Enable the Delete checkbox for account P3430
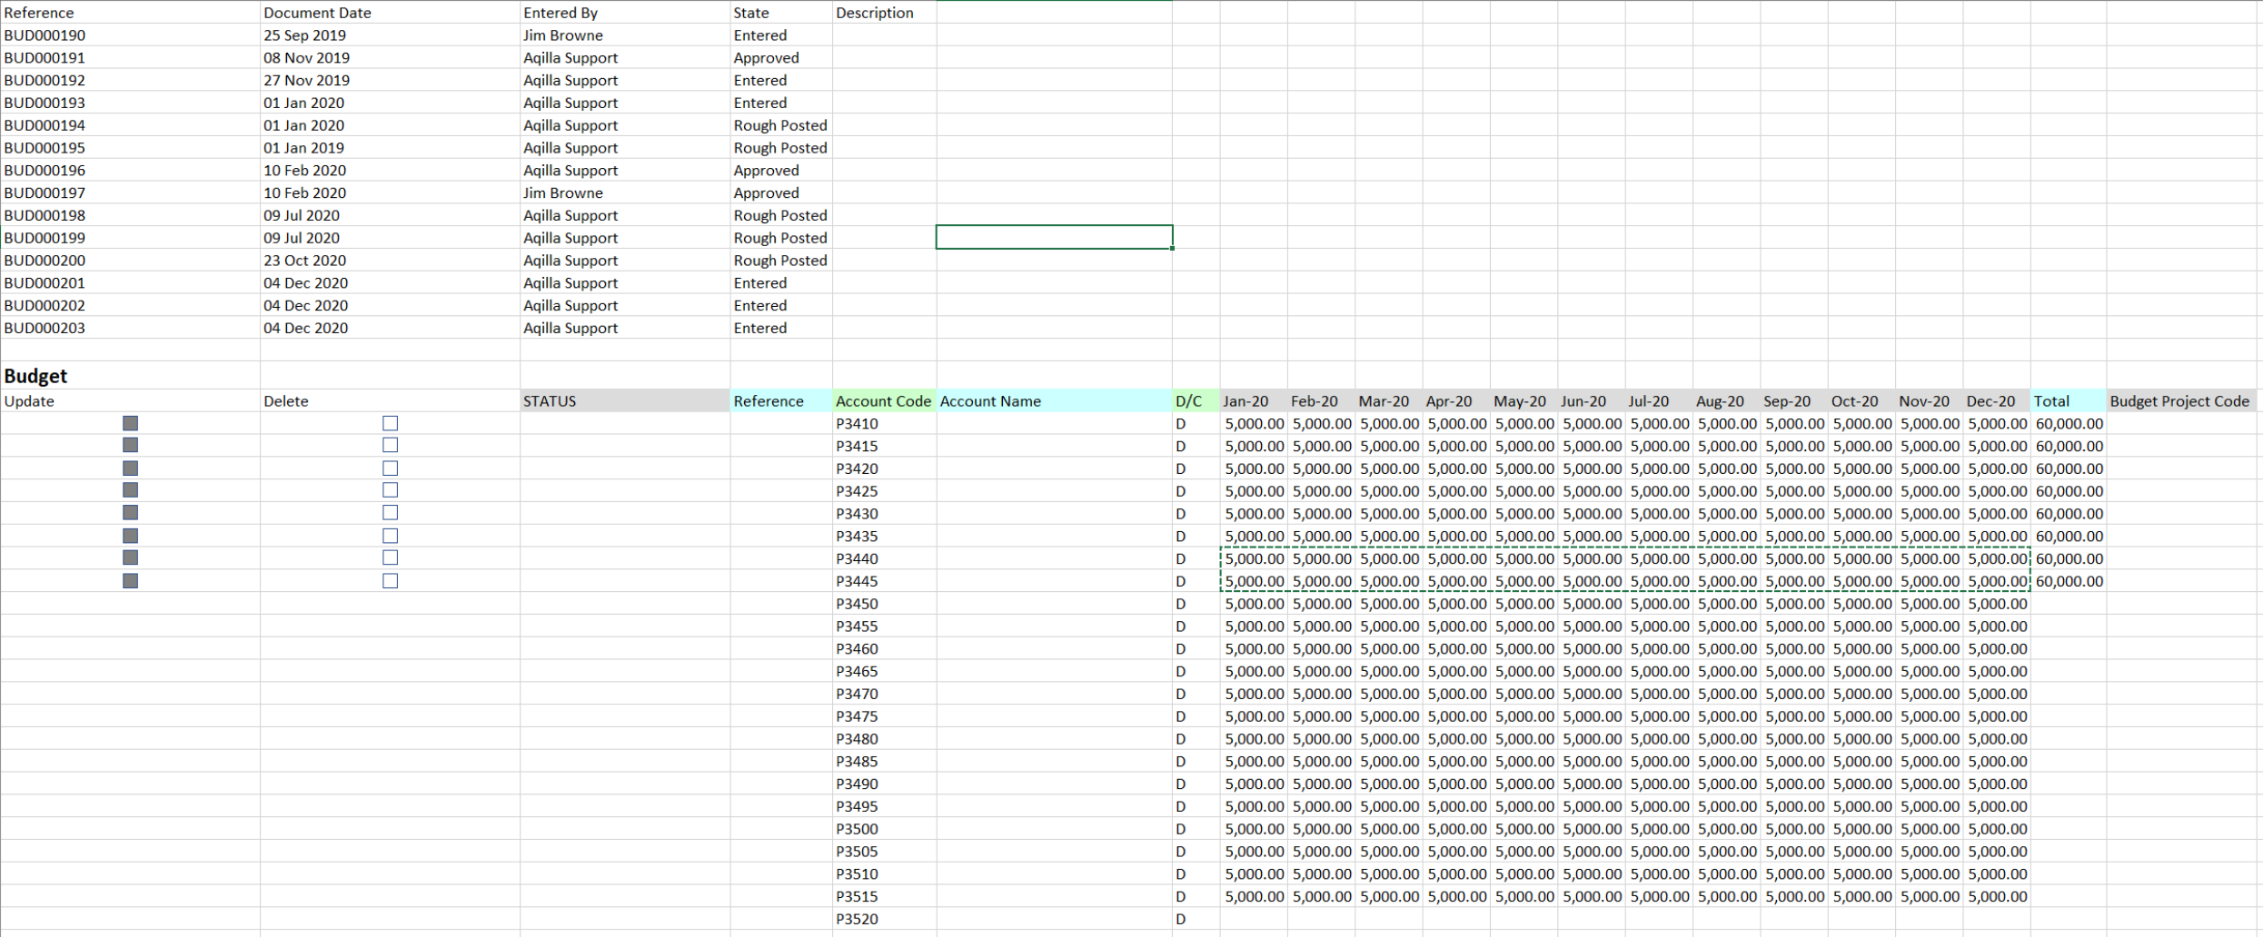Image resolution: width=2263 pixels, height=937 pixels. (x=390, y=513)
